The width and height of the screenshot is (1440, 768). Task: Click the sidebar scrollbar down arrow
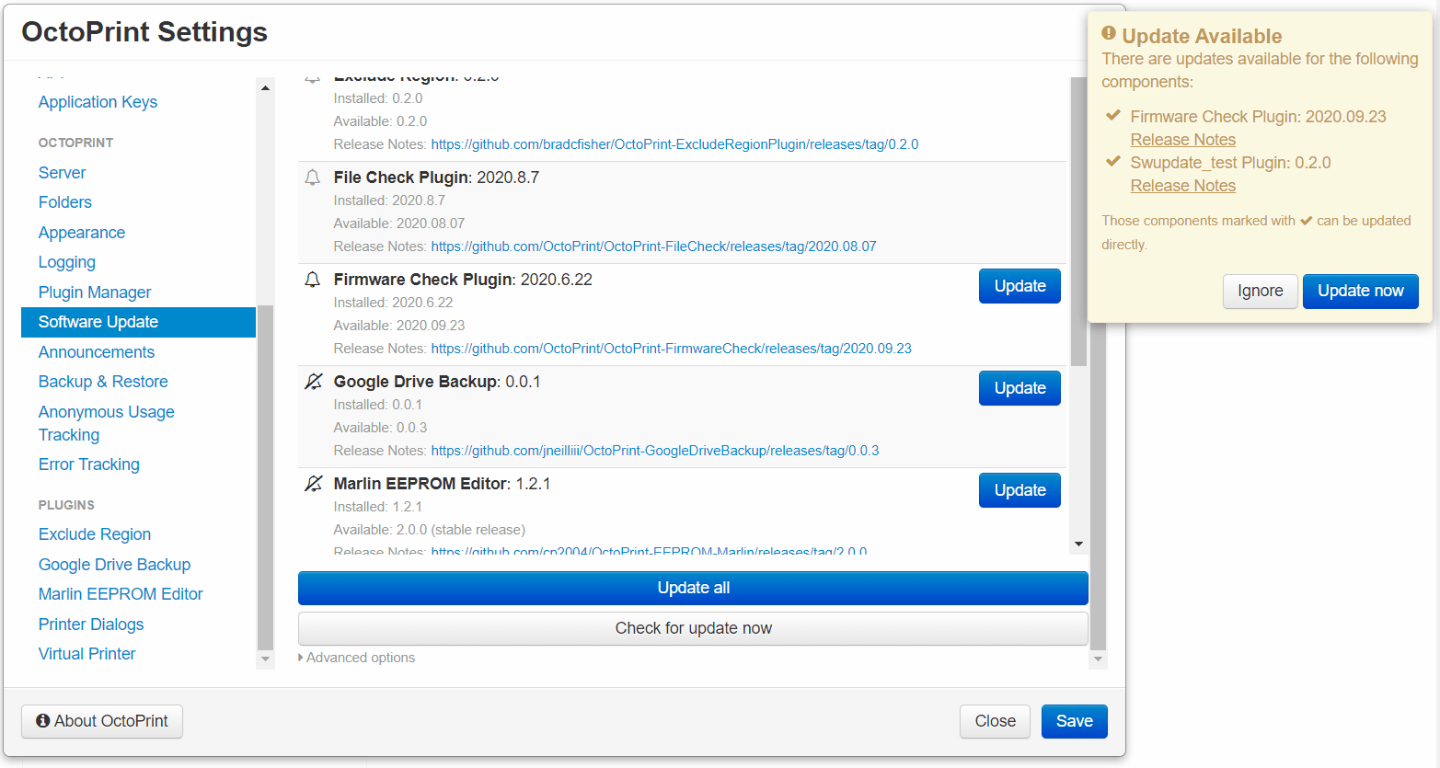266,659
